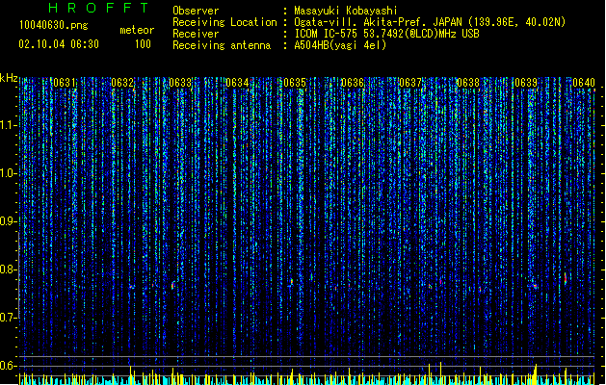This screenshot has width=606, height=385.
Task: Click the 0.9 kHz axis tick label
Action: point(8,221)
